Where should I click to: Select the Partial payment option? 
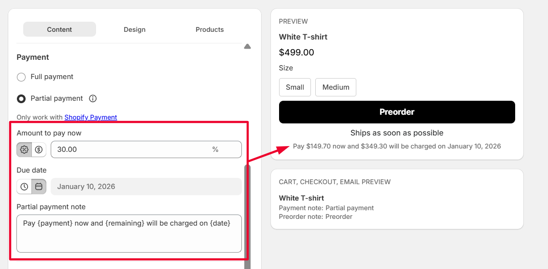click(21, 99)
